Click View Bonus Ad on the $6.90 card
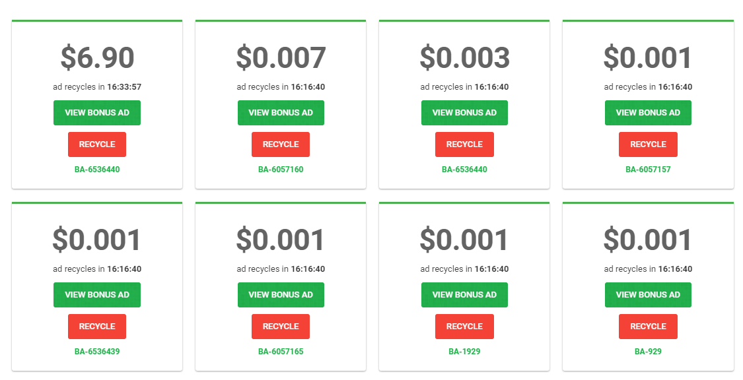The height and width of the screenshot is (380, 743). pyautogui.click(x=96, y=113)
